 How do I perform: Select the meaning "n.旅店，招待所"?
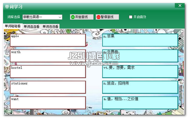pyautogui.click(x=140, y=87)
